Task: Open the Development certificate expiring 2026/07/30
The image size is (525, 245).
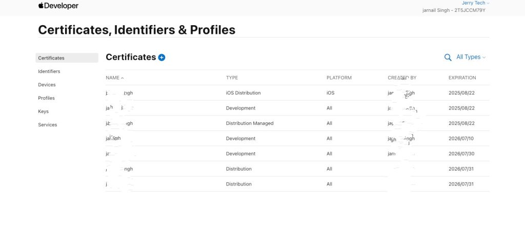Action: click(297, 154)
